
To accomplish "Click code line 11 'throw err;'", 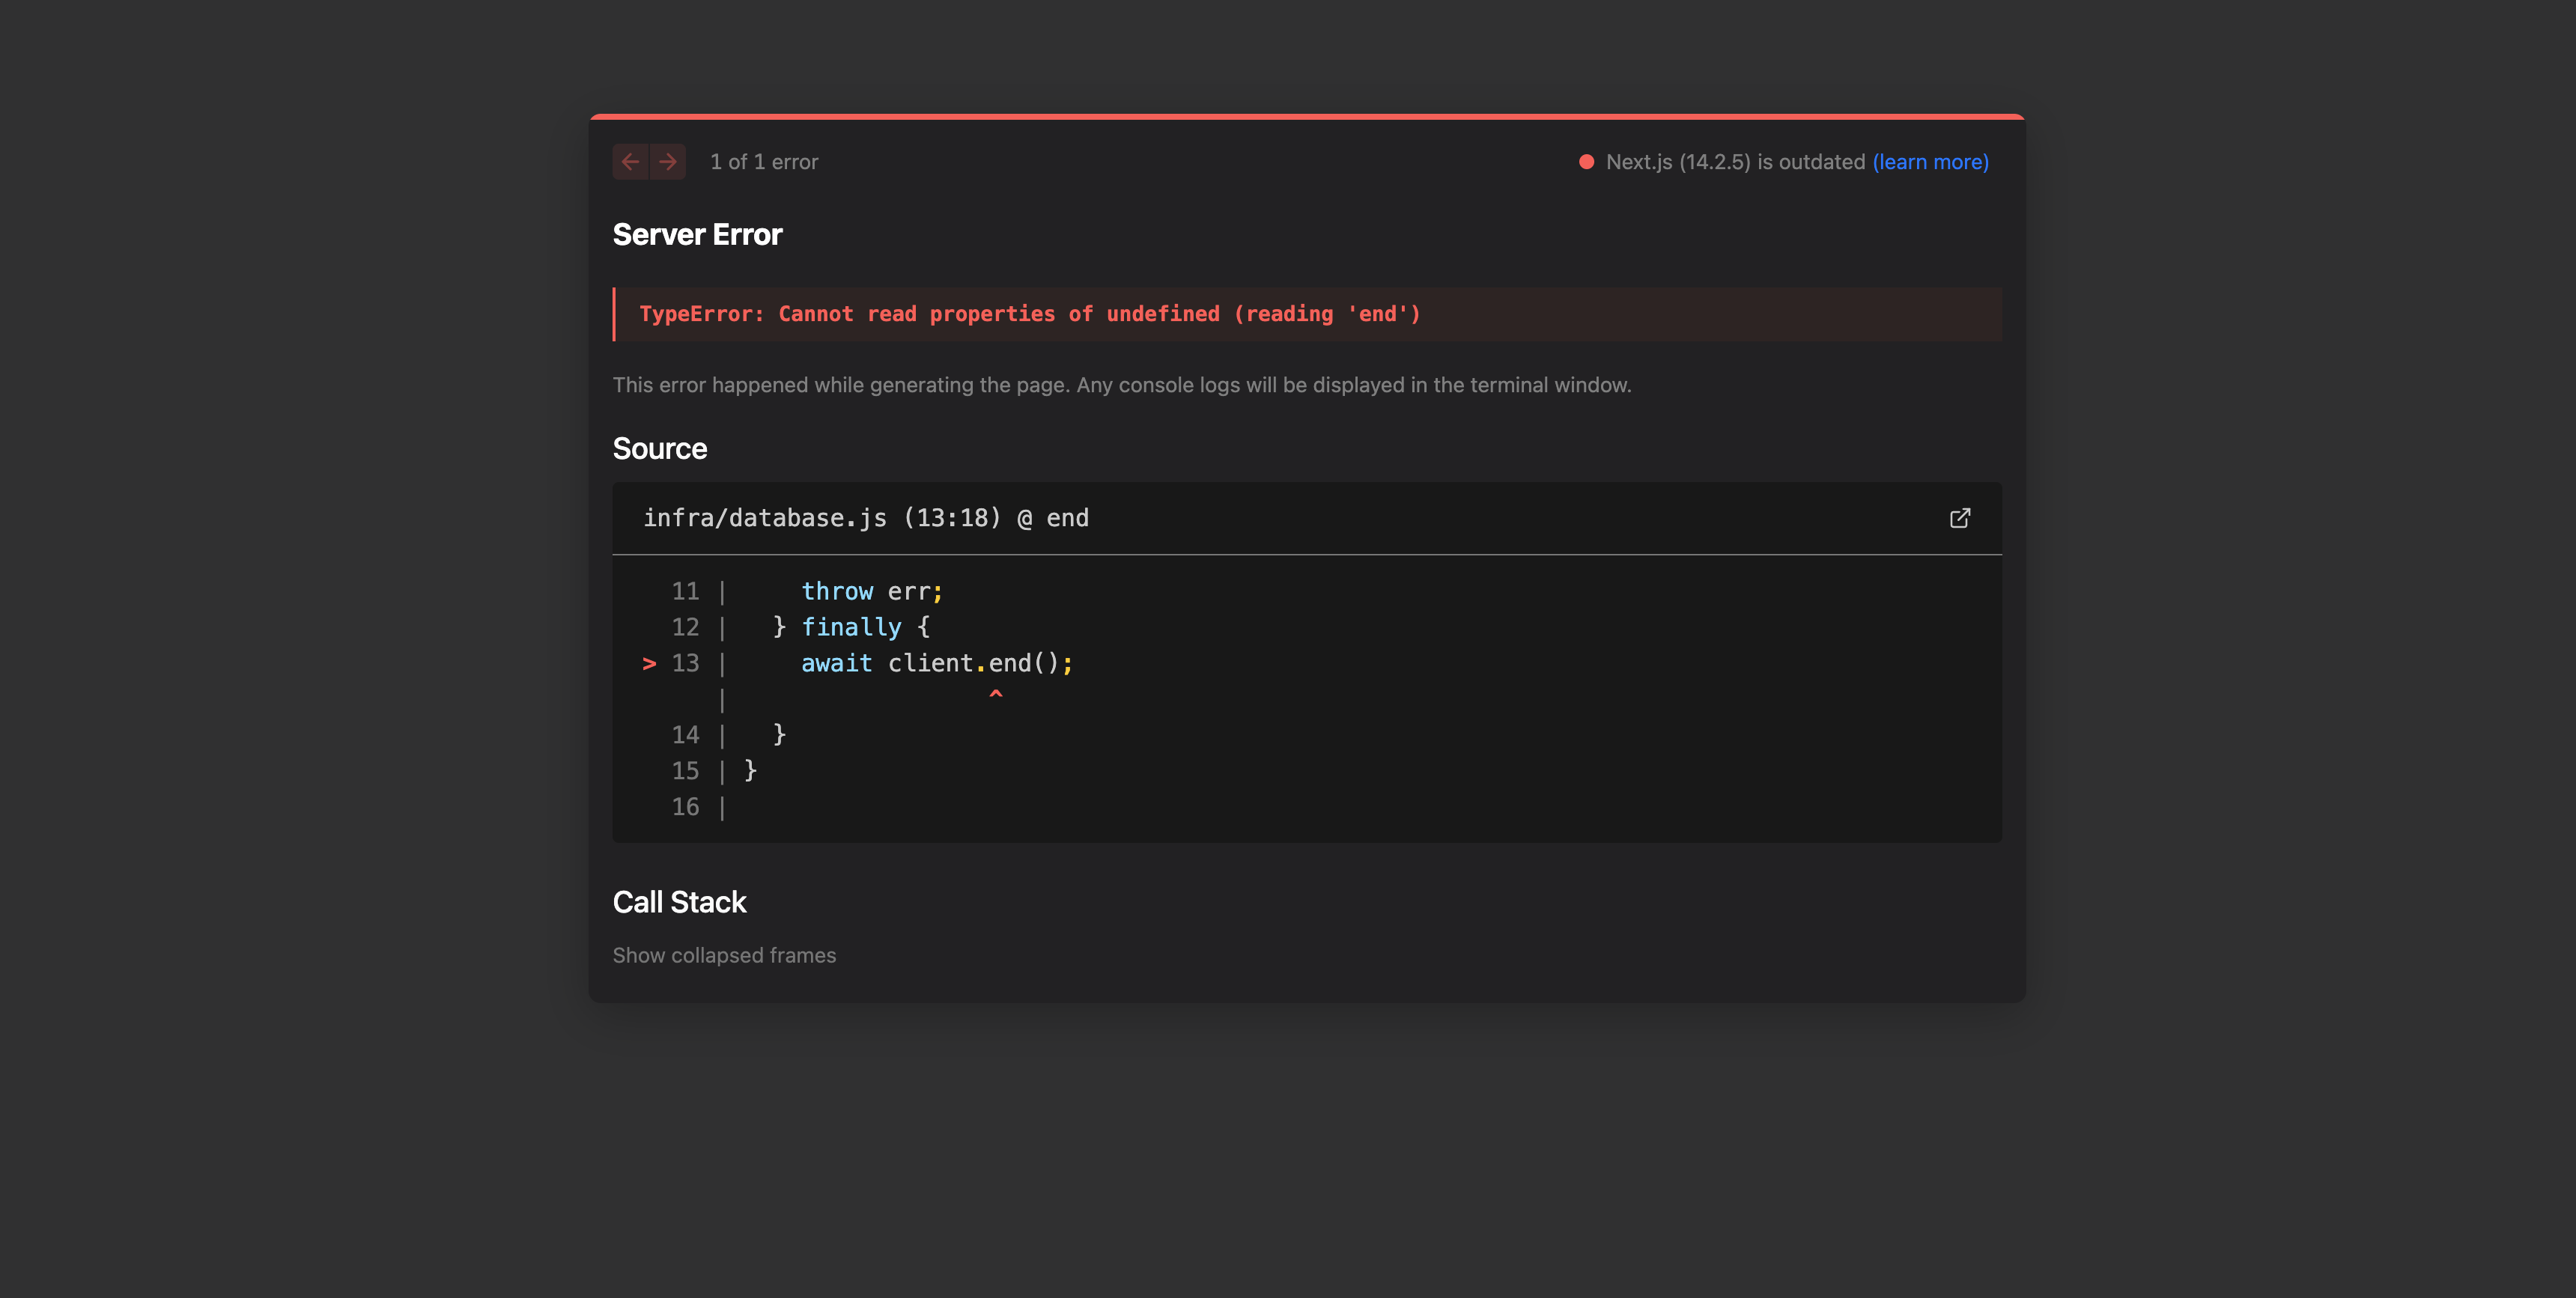I will coord(871,592).
